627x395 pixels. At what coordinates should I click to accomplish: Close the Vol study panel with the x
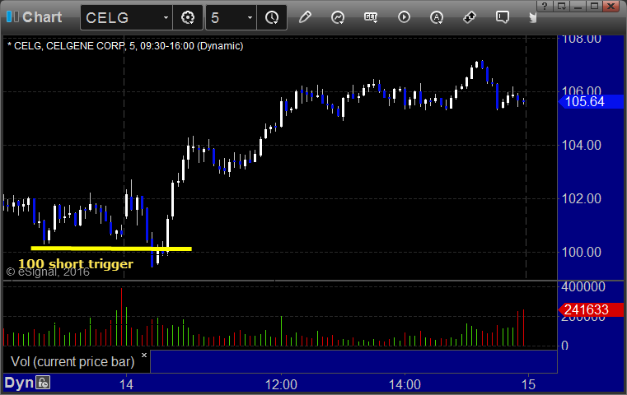[x=144, y=355]
